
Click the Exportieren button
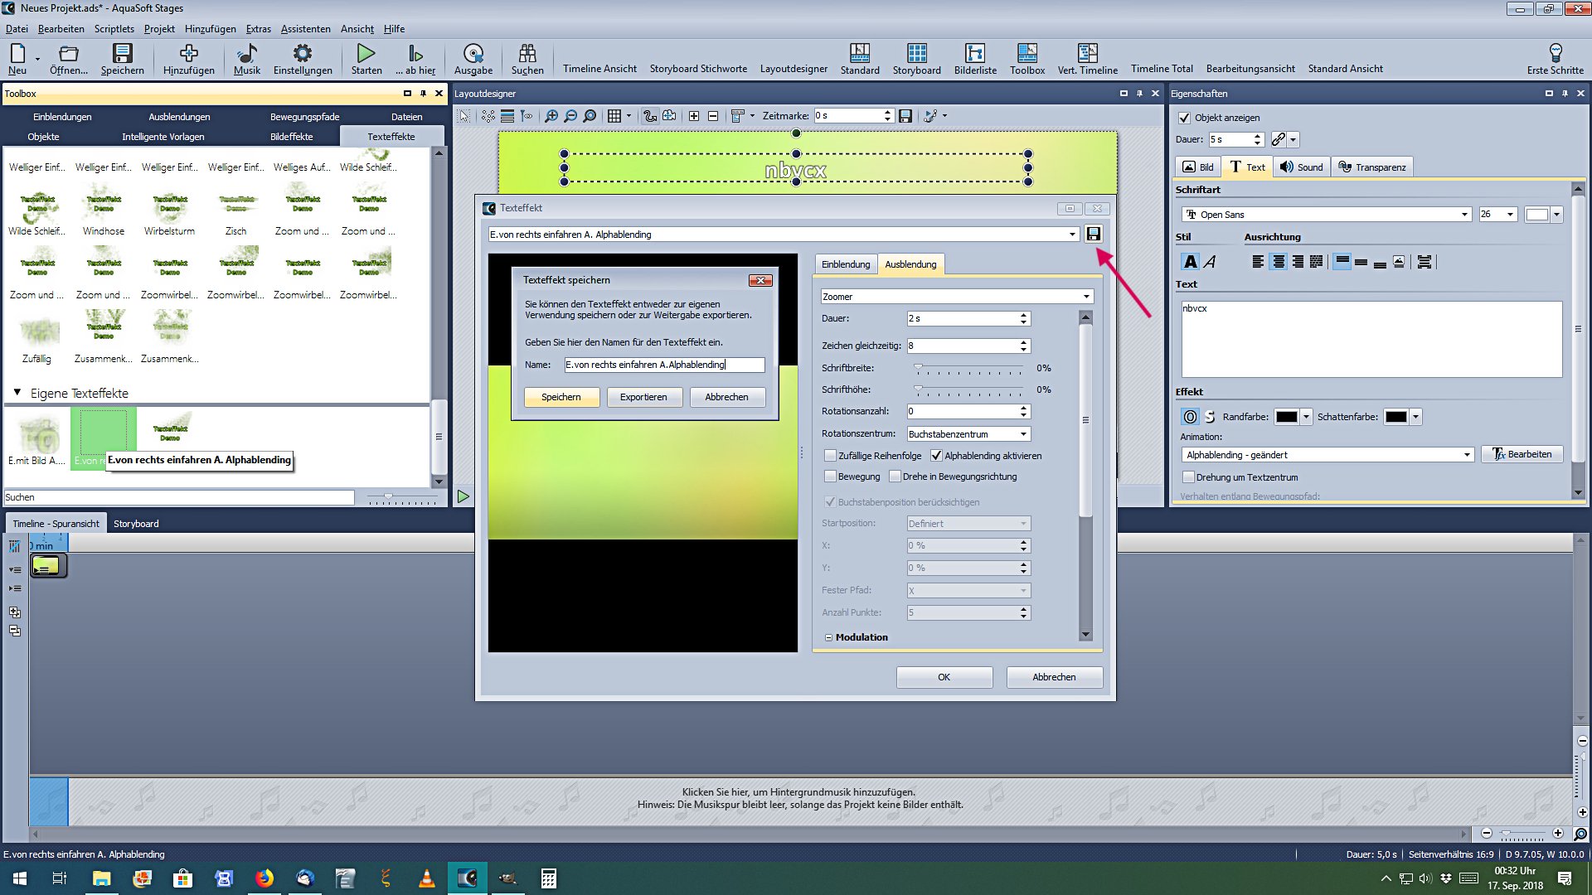(643, 397)
